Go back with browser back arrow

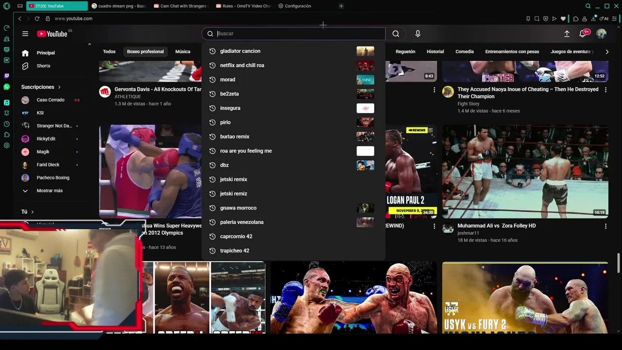click(x=19, y=18)
